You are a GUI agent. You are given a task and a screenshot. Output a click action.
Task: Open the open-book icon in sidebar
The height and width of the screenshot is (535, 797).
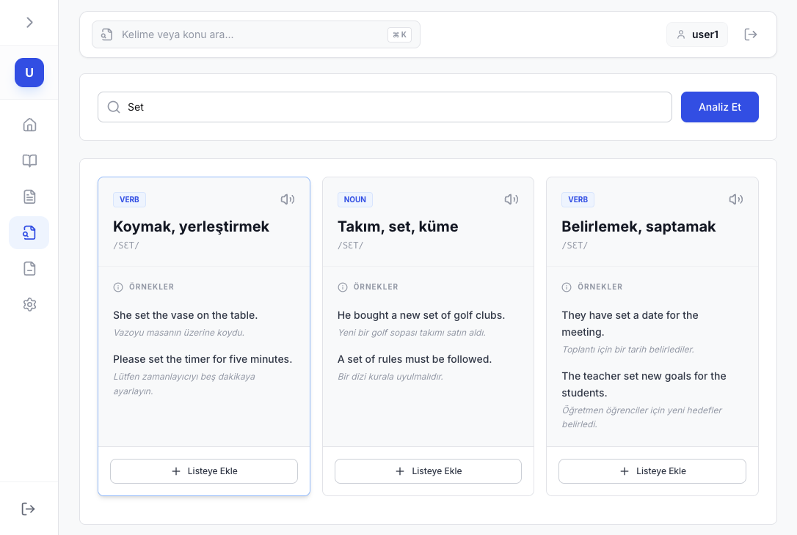coord(29,160)
